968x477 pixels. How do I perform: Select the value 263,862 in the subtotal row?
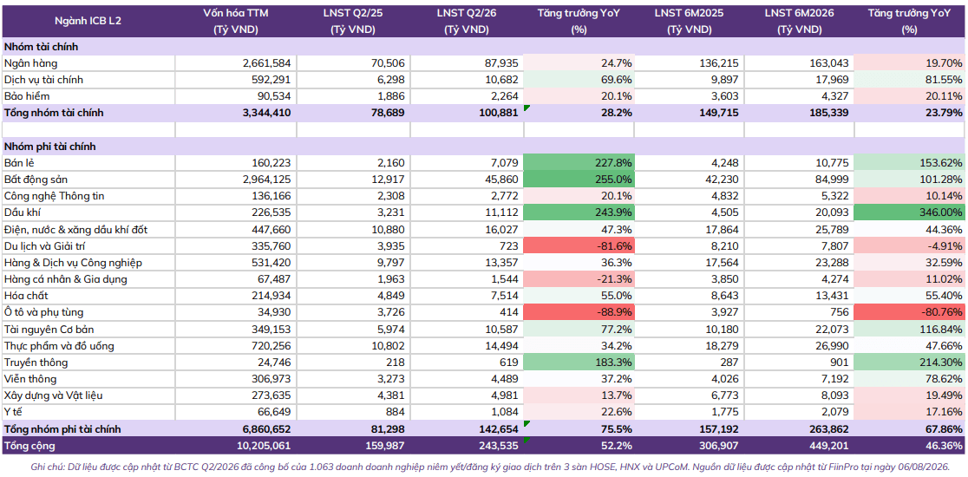829,429
